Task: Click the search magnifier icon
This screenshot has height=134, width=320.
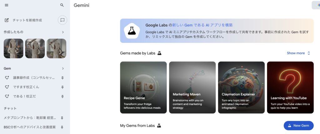Action: click(x=62, y=5)
